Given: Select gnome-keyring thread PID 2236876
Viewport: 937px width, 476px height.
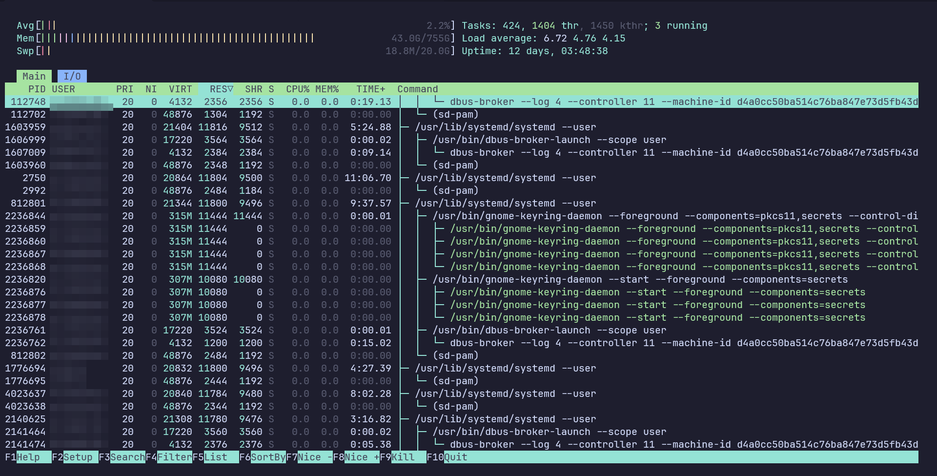Looking at the screenshot, I should click(x=462, y=292).
